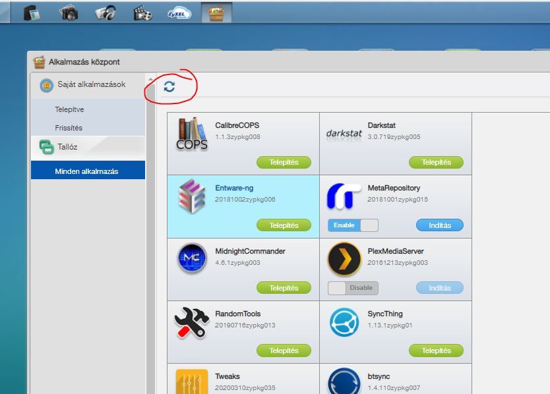Click the darkstat logo
The image size is (550, 394).
[x=344, y=135]
